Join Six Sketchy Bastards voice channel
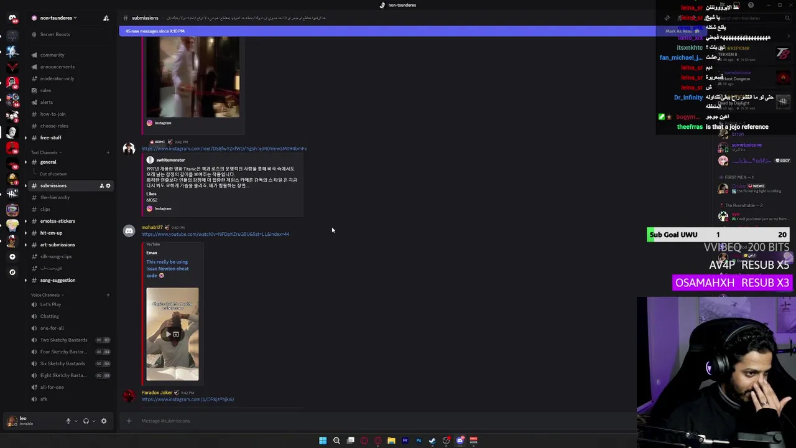 tap(62, 363)
